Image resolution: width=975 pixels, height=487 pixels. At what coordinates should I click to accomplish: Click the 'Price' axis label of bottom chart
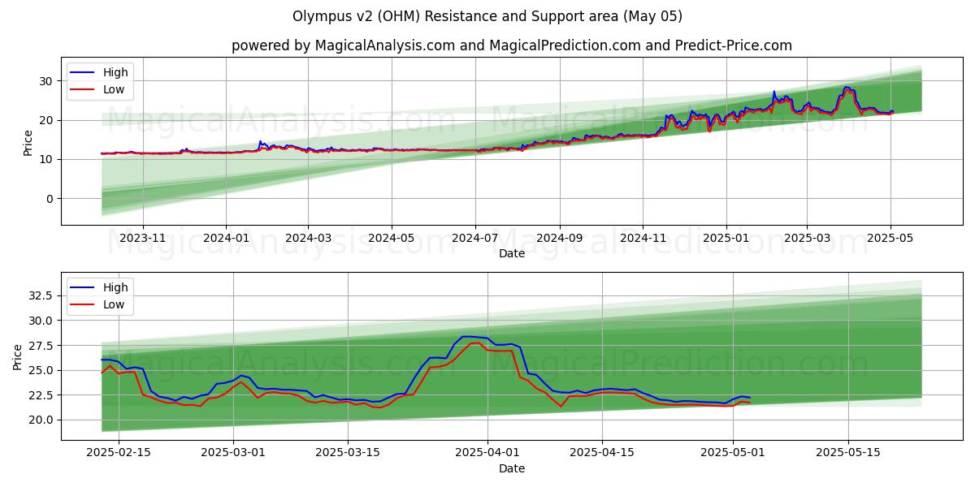[18, 356]
